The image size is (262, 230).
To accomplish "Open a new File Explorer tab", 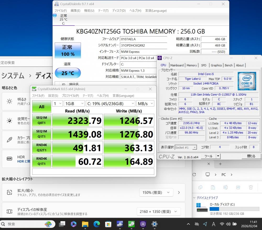I will (220, 164).
